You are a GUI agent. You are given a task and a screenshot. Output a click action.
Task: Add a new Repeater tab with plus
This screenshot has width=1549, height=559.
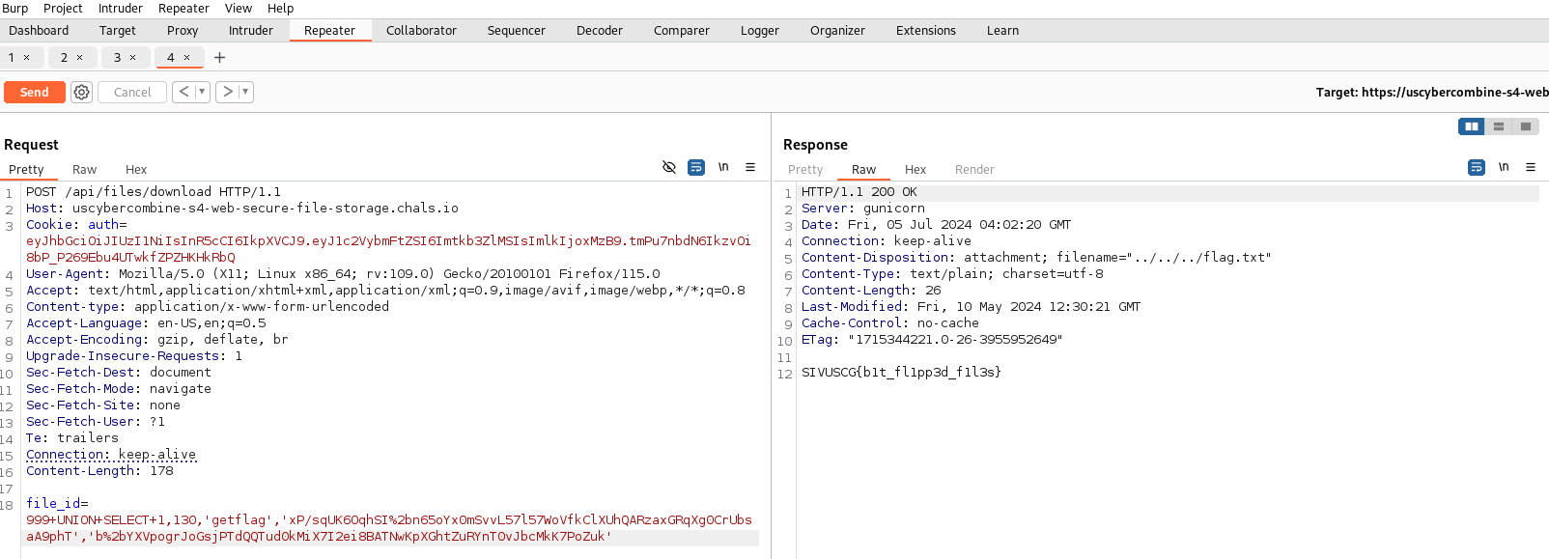click(220, 58)
